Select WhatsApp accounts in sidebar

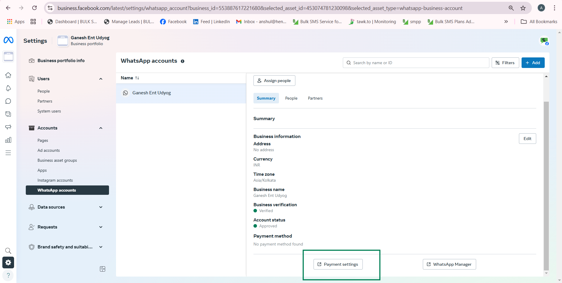[67, 190]
